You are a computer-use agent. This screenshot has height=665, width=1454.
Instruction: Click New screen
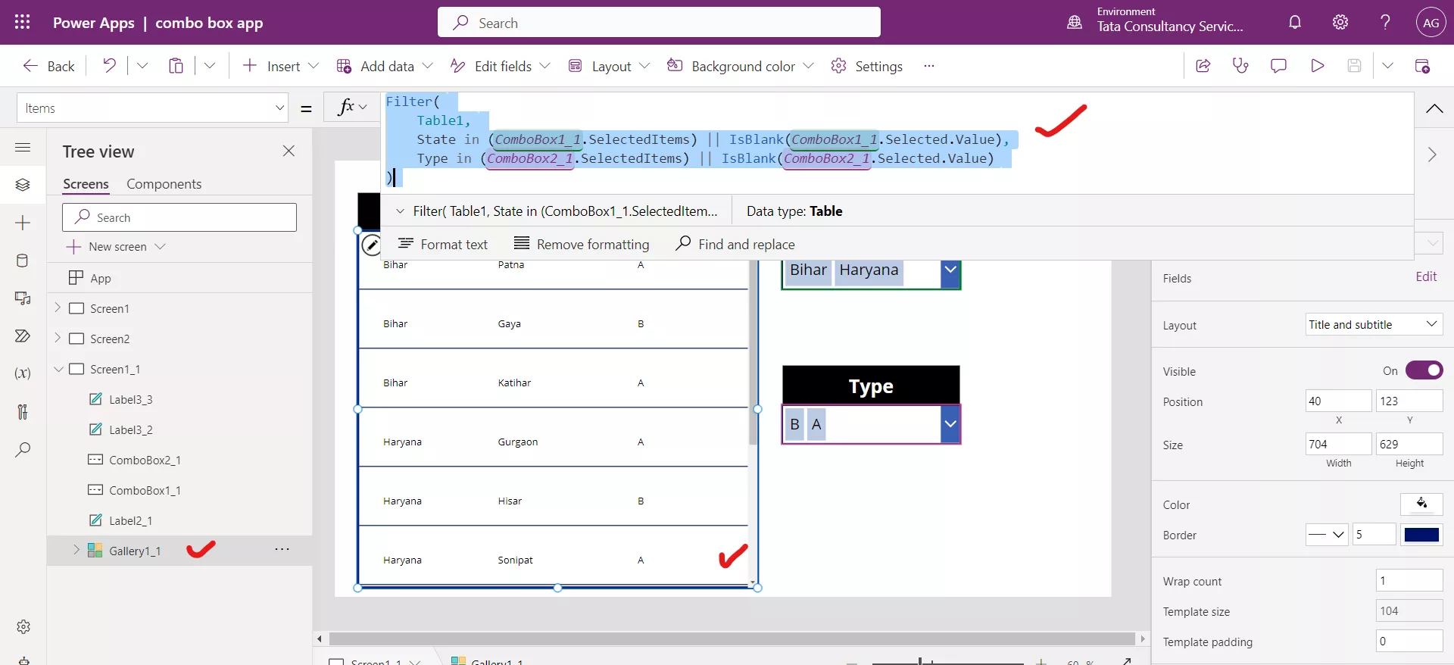(x=116, y=247)
